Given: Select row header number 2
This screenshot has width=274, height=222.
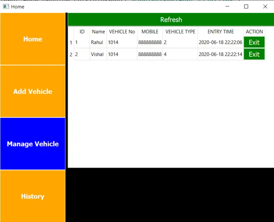Looking at the screenshot, I should 71,55.
